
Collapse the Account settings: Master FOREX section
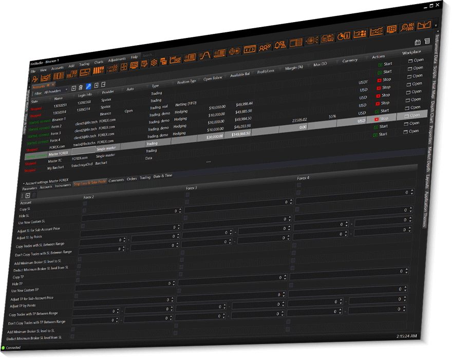pos(24,183)
